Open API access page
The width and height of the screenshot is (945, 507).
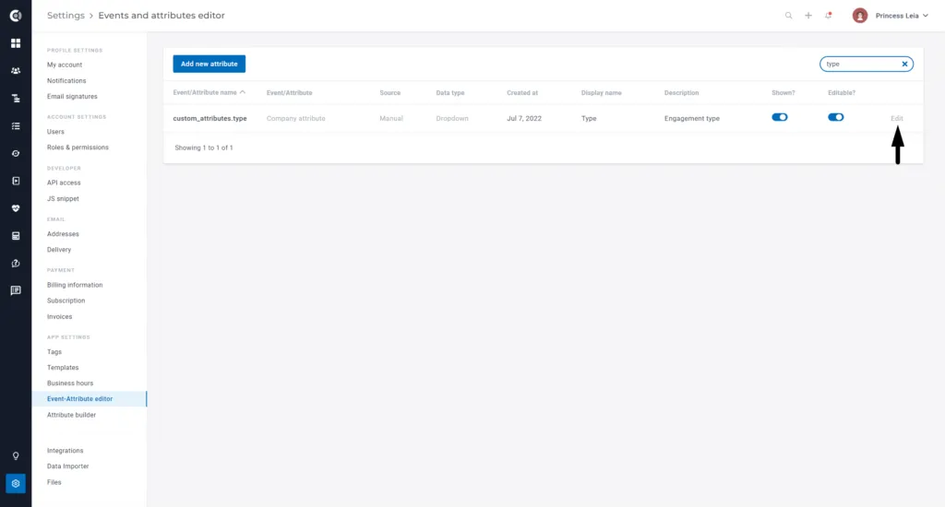point(64,183)
